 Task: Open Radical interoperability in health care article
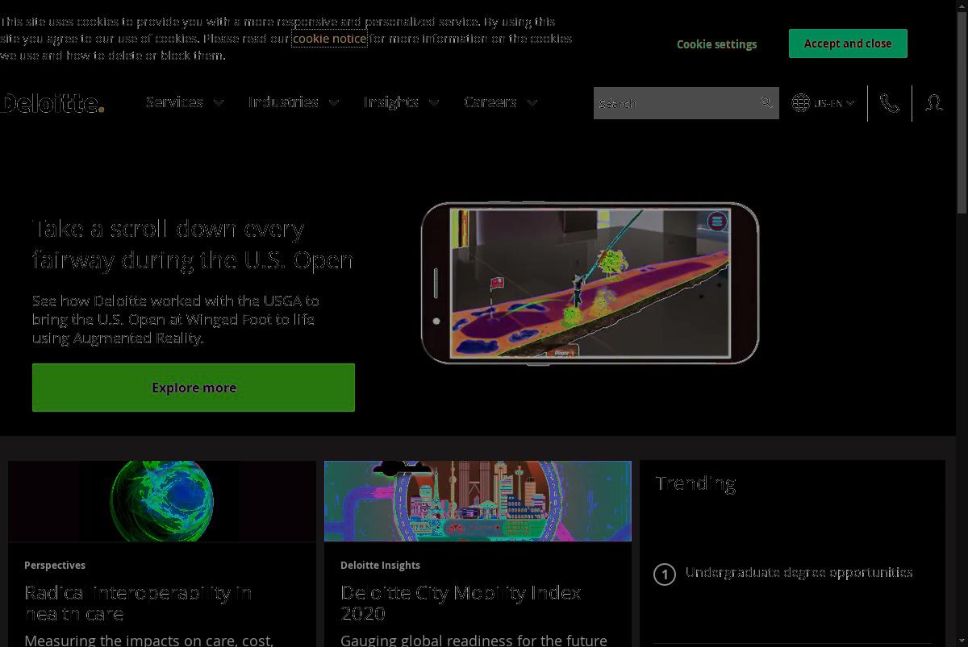pos(138,603)
